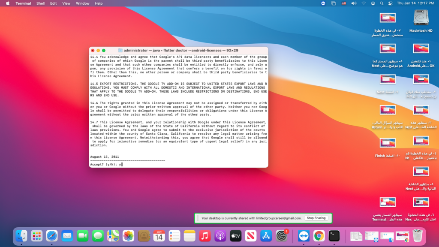The height and width of the screenshot is (247, 439).
Task: Open Messages from the Dock
Action: coord(98,236)
